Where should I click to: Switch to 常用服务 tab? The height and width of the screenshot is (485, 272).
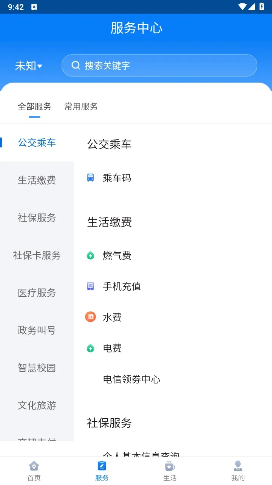coord(81,107)
